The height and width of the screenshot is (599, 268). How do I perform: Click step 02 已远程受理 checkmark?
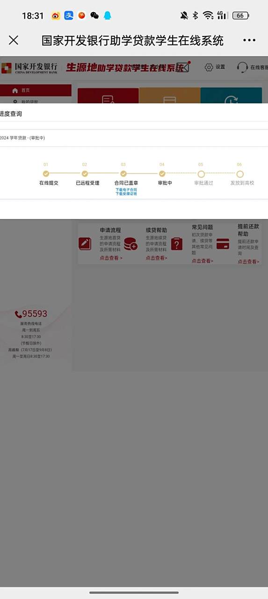(85, 174)
